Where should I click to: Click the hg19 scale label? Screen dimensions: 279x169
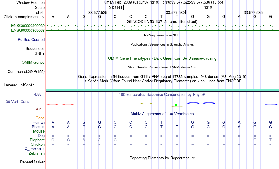pos(208,7)
